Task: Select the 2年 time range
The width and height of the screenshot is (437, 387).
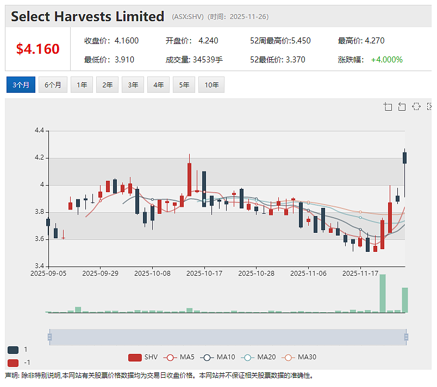Action: point(107,85)
